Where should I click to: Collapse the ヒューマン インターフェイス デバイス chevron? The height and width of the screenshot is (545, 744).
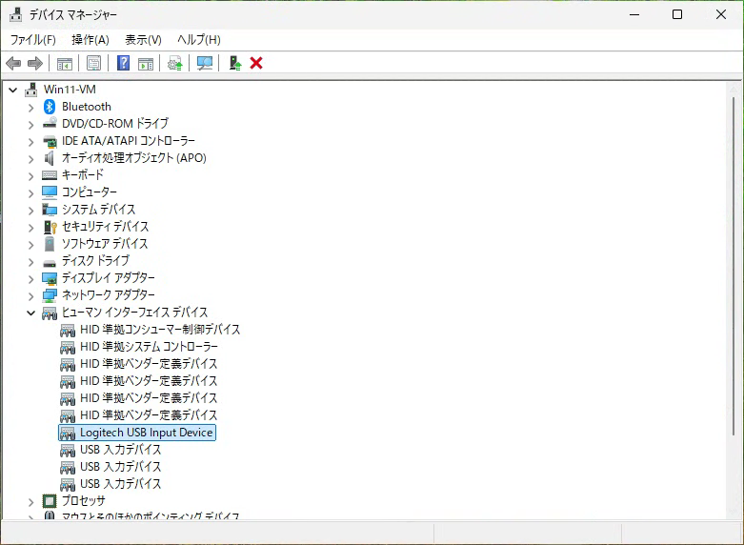point(30,313)
